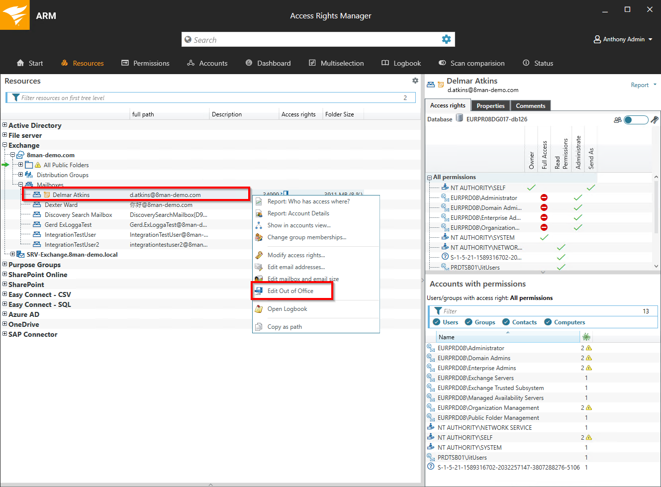
Task: Collapse the All permissions section
Action: [429, 178]
